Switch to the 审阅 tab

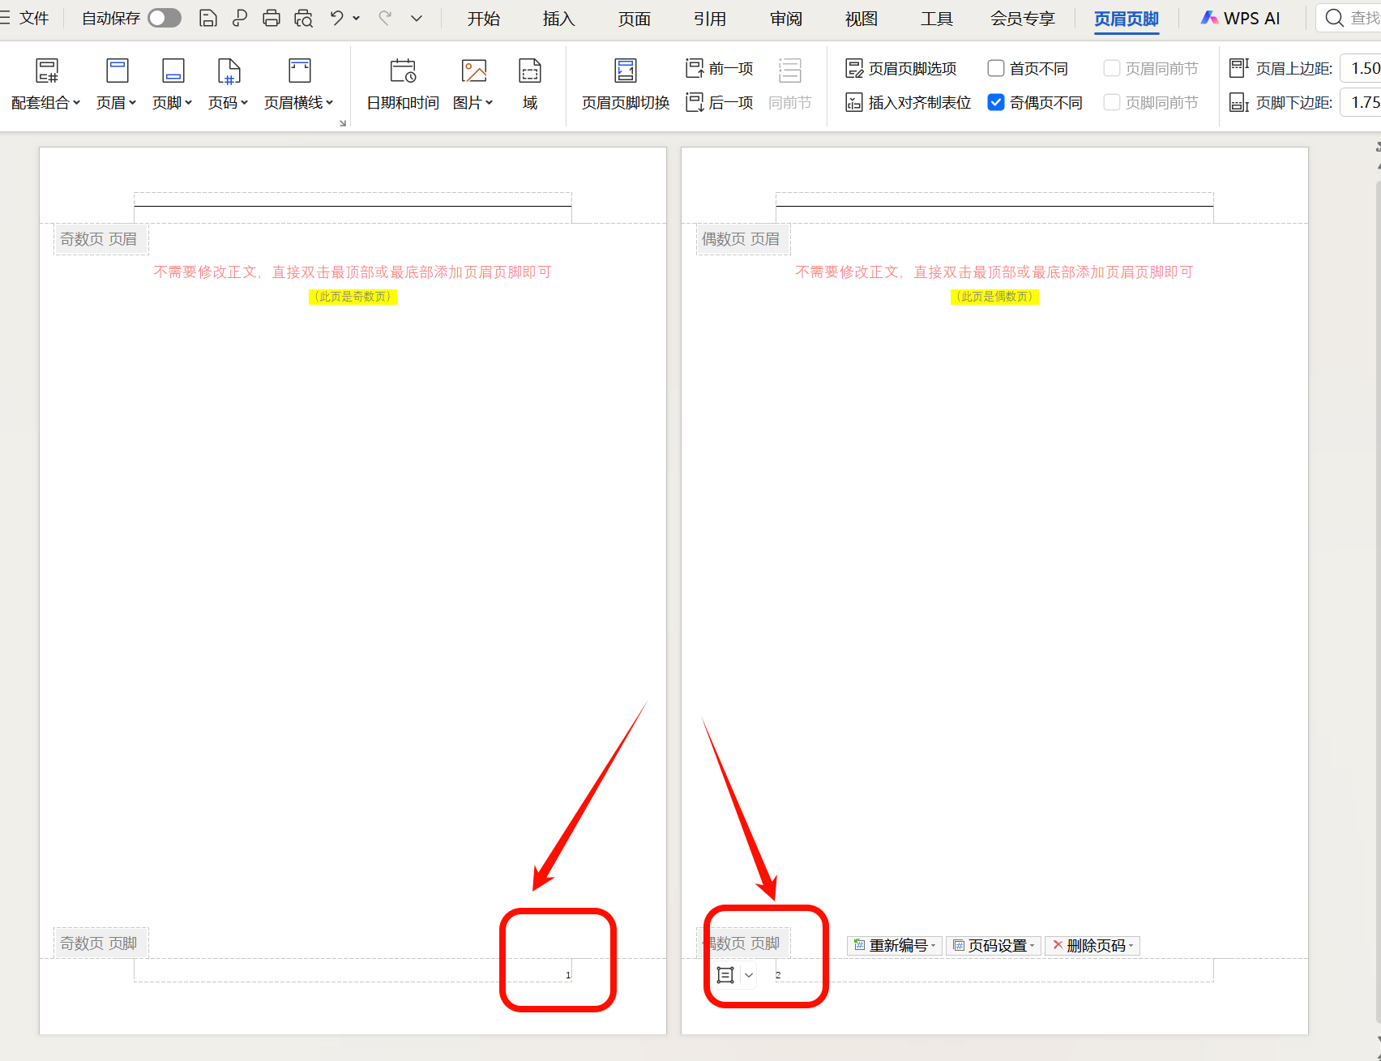(x=786, y=18)
